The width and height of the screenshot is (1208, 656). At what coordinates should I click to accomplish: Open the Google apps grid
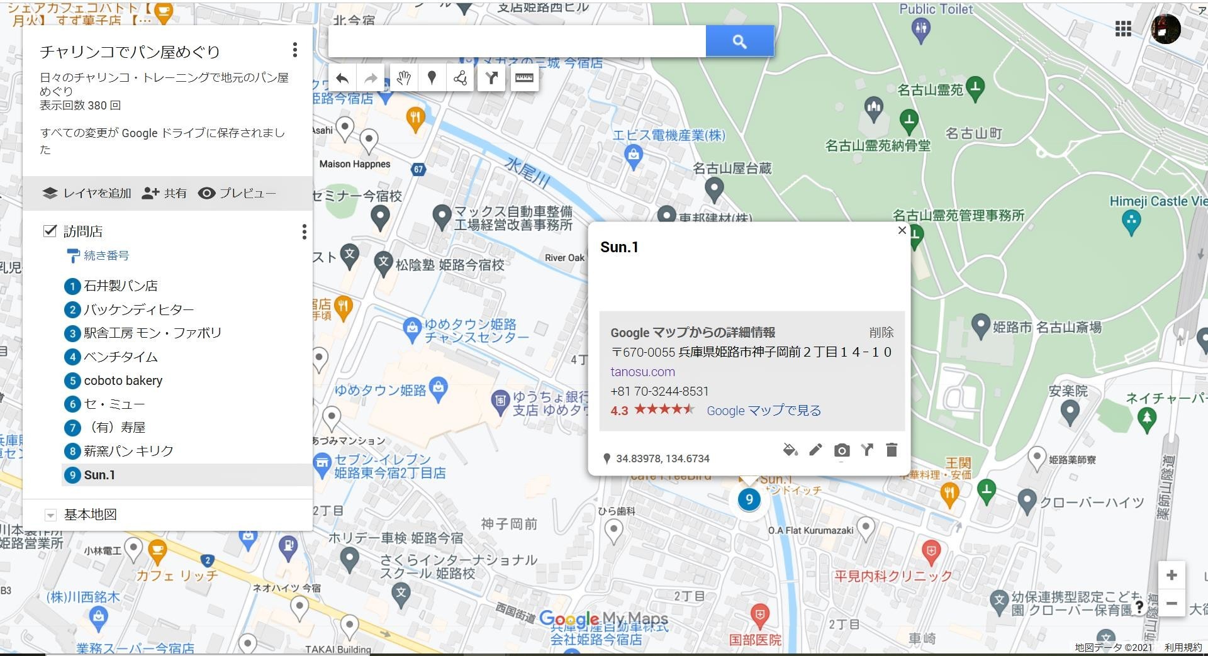1123,28
